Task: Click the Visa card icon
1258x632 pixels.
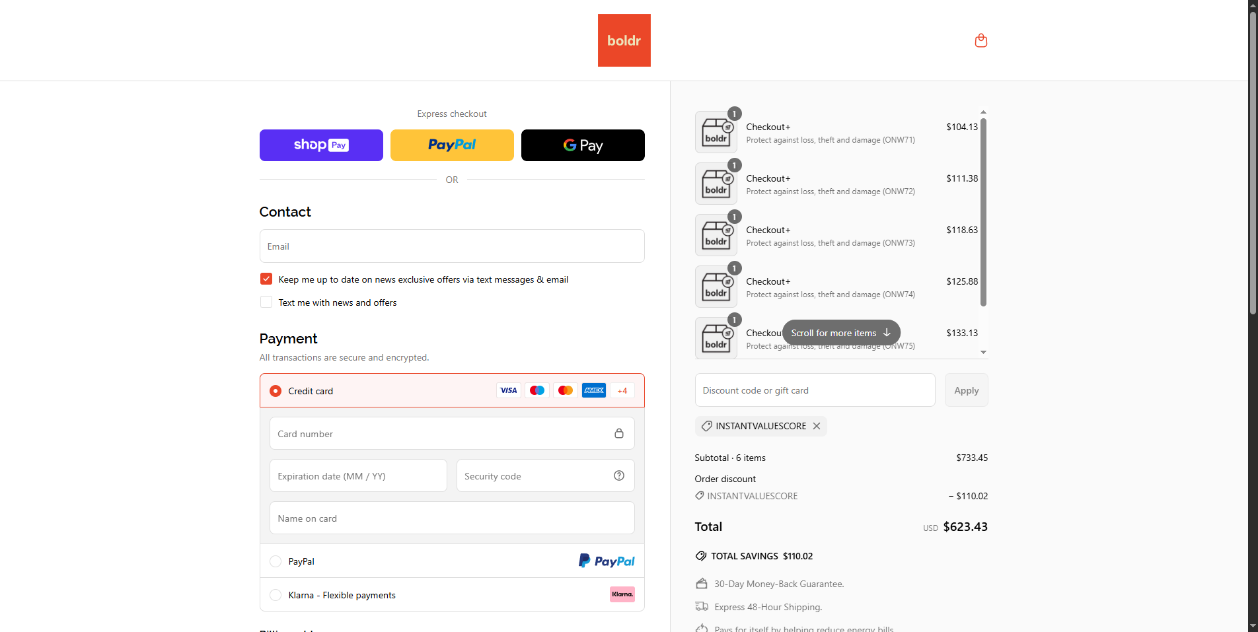Action: [x=508, y=390]
